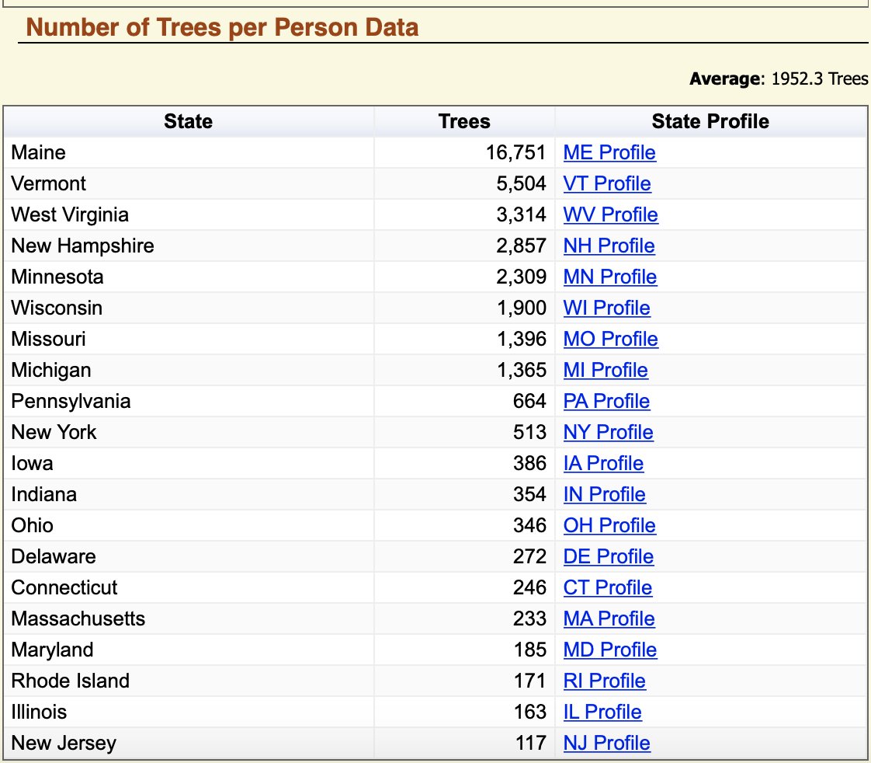This screenshot has height=763, width=871.
Task: Open the DE Profile link for Delaware
Action: click(608, 556)
